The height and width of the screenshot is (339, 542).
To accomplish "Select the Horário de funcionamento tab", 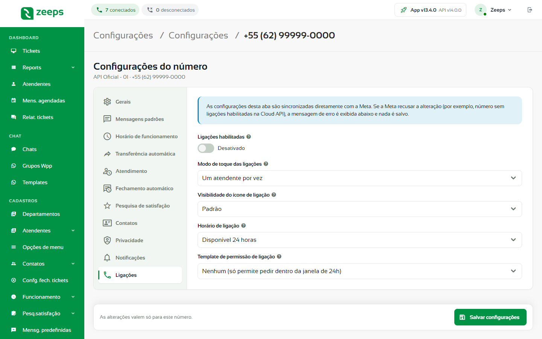I will pos(140,136).
